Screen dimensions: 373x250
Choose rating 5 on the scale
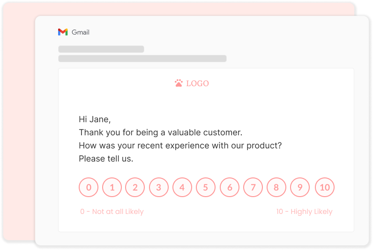tap(206, 187)
